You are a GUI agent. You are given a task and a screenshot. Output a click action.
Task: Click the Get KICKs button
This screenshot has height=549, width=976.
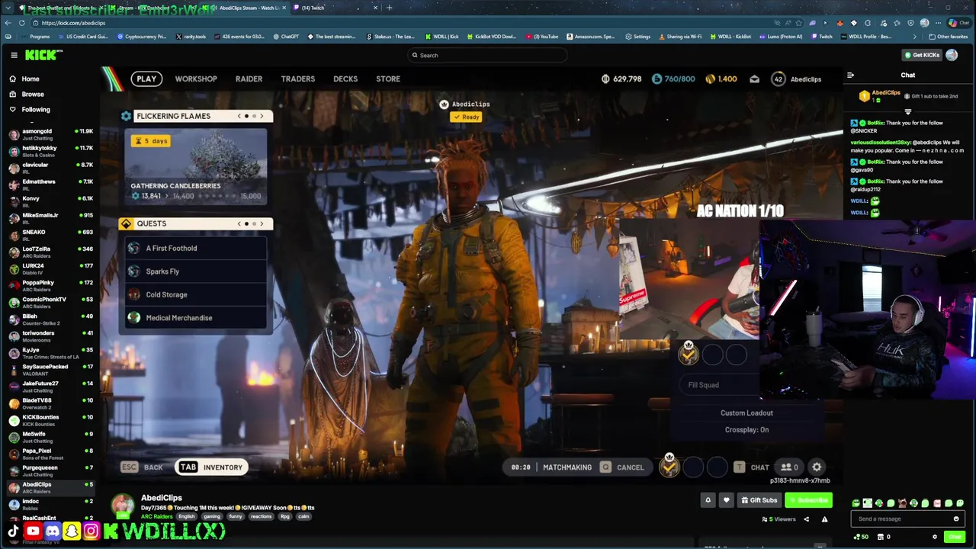point(921,55)
